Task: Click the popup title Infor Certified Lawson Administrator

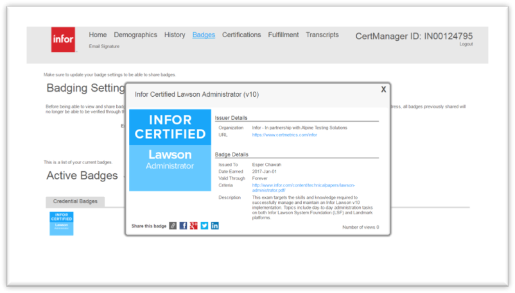Action: (x=196, y=94)
